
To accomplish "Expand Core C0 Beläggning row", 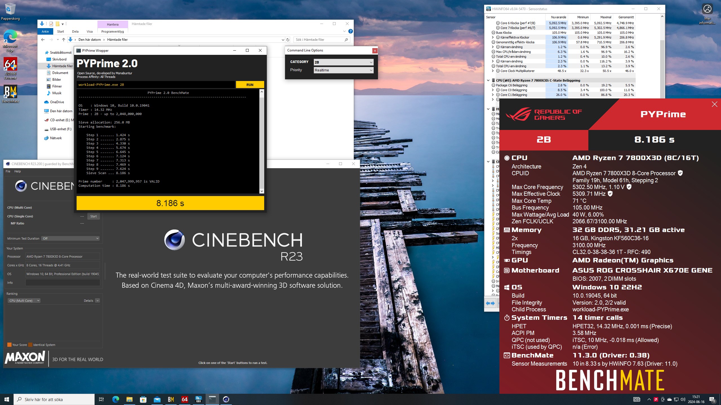I will (x=493, y=90).
